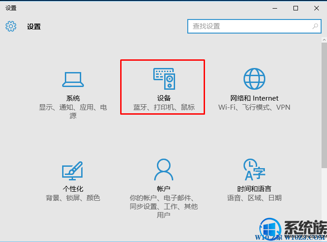327x242 pixels.
Task: Click the description Wi-Fi、飞行模式、VPN
Action: point(254,107)
